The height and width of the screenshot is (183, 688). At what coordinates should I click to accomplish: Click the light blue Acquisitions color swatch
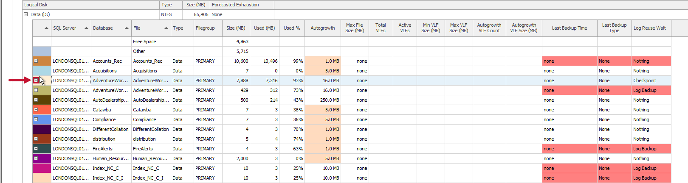click(42, 71)
